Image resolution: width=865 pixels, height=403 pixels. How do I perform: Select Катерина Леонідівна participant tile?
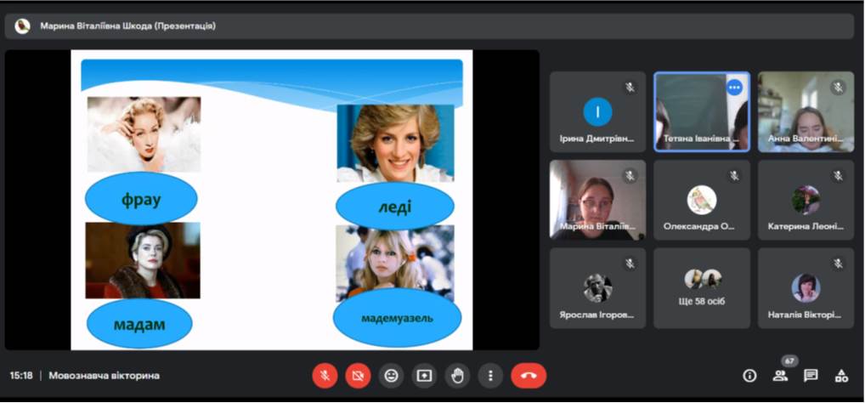point(806,200)
